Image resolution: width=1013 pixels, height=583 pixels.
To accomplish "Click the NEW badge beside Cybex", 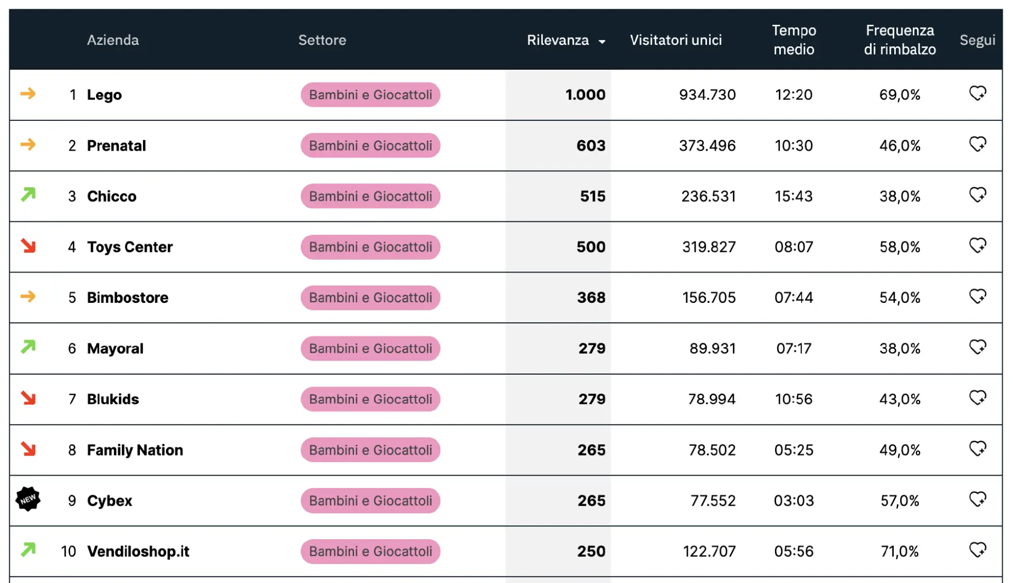I will (28, 499).
